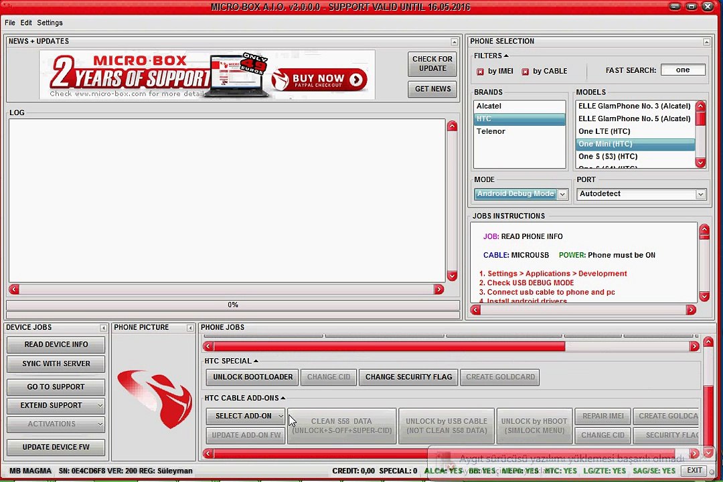The height and width of the screenshot is (482, 723).
Task: Click CHANGE SECURITY FLAG button
Action: [408, 378]
